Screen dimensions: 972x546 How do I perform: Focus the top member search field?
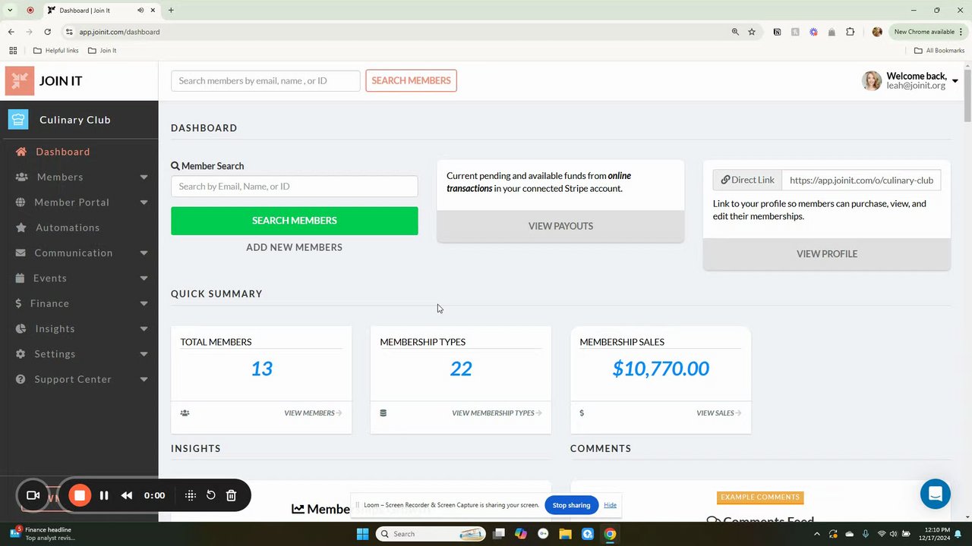[266, 80]
